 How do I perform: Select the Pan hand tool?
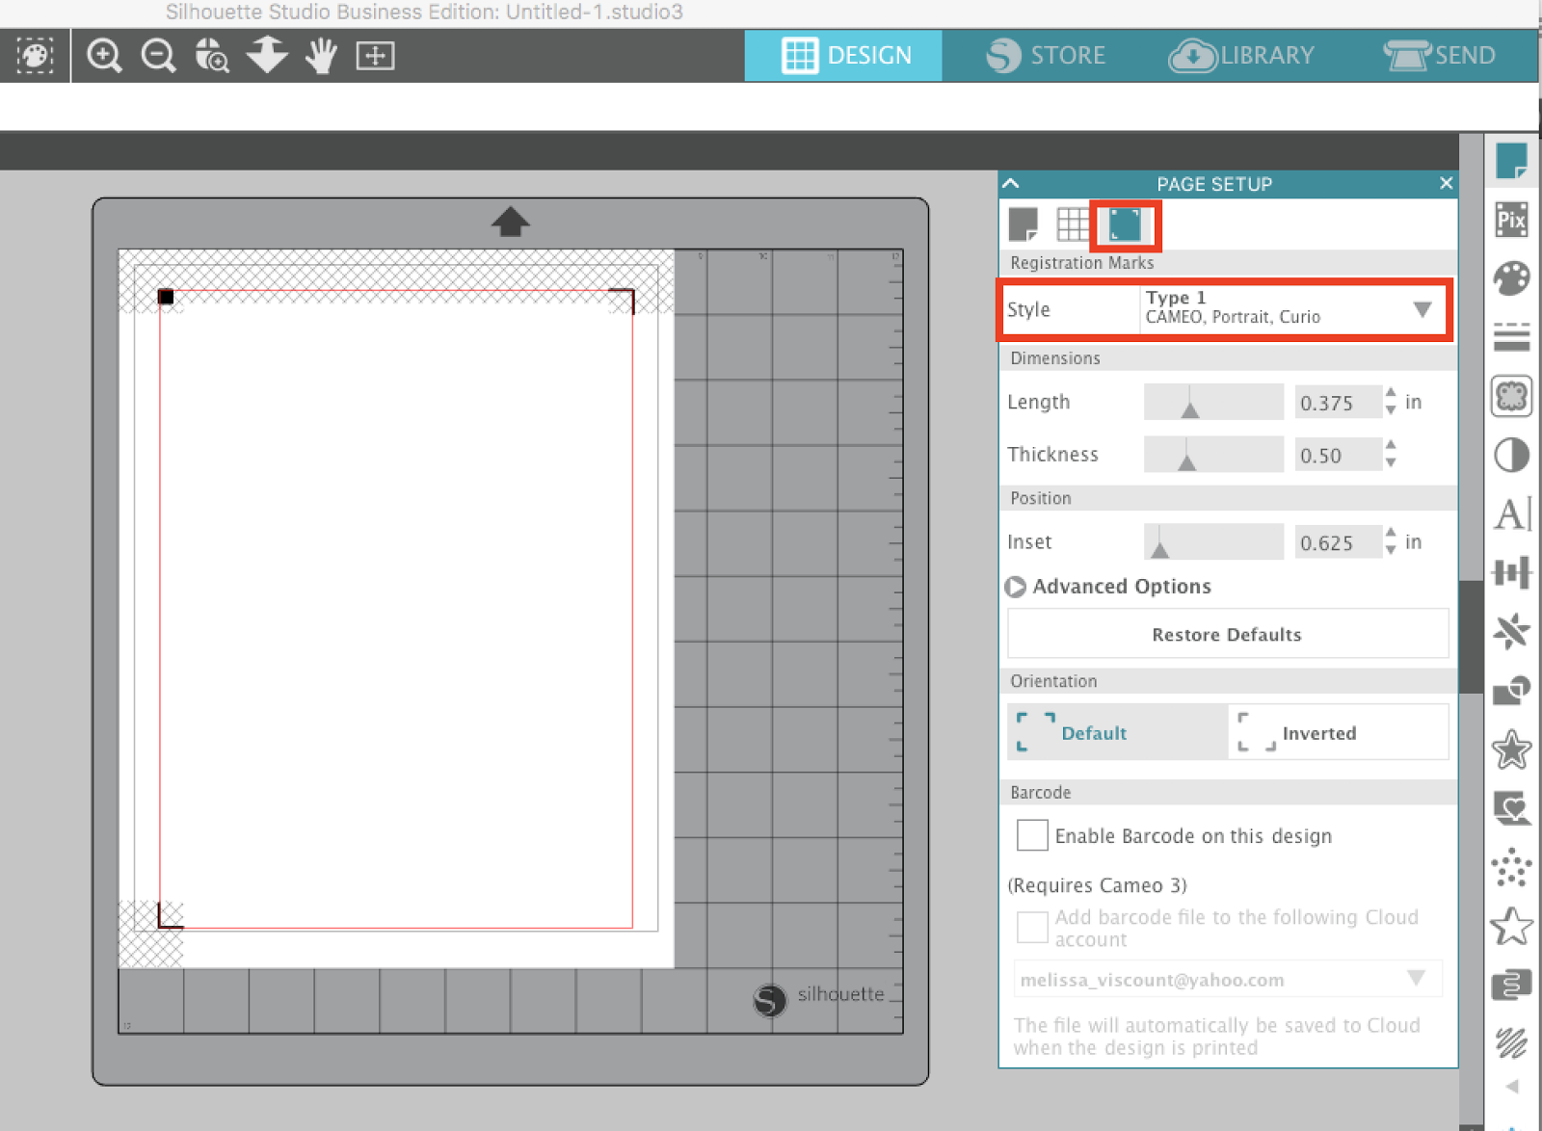click(321, 56)
